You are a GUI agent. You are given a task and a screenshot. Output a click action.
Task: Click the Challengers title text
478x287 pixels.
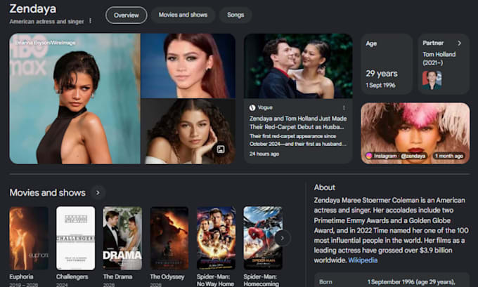pos(72,276)
